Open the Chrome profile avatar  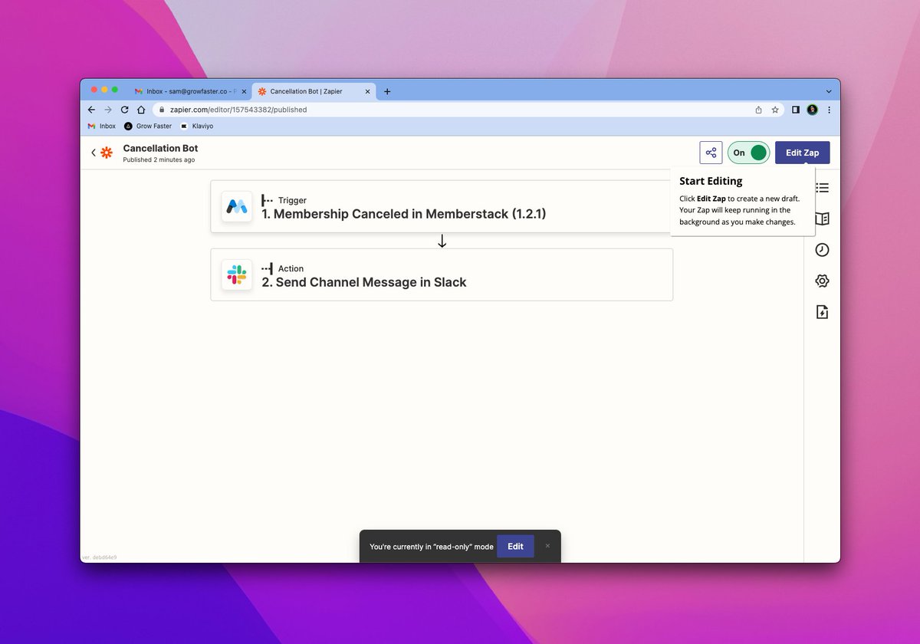(x=813, y=110)
